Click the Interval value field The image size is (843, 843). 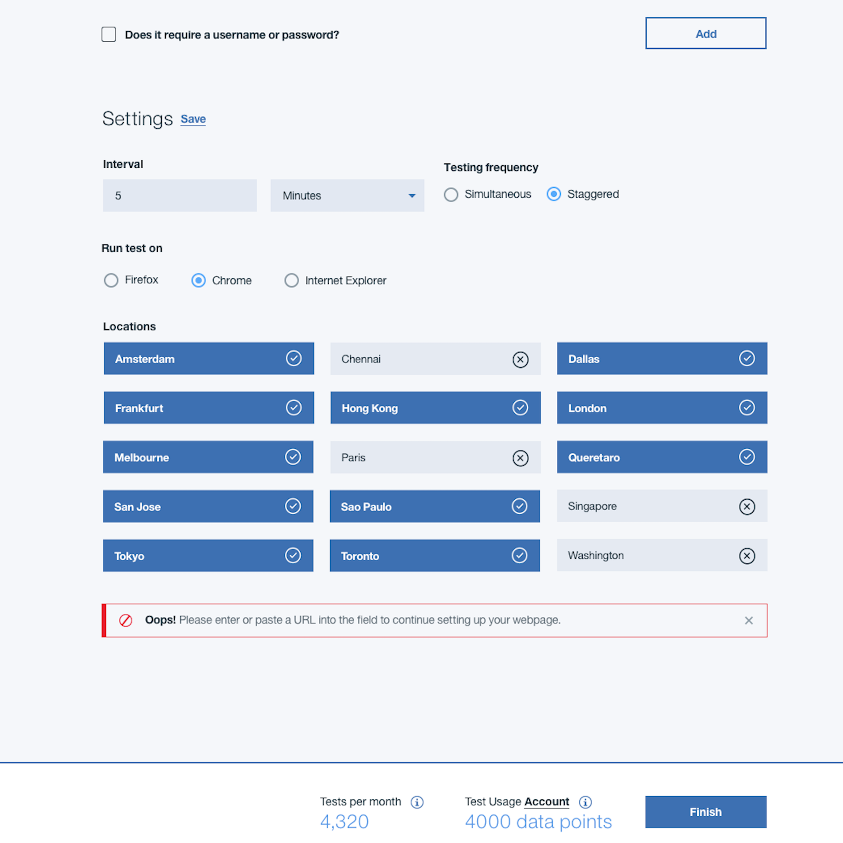point(180,195)
